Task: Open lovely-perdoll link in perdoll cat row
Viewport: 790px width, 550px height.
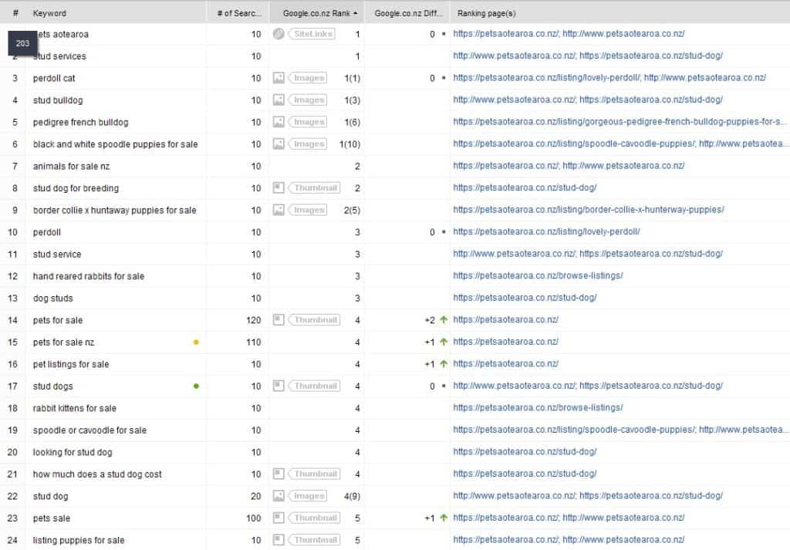Action: [547, 78]
